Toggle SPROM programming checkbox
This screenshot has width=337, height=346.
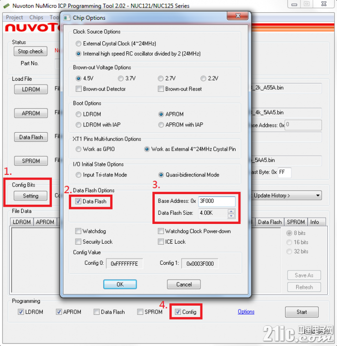pos(140,312)
